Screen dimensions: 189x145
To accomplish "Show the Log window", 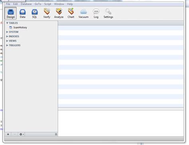I will (x=96, y=14).
